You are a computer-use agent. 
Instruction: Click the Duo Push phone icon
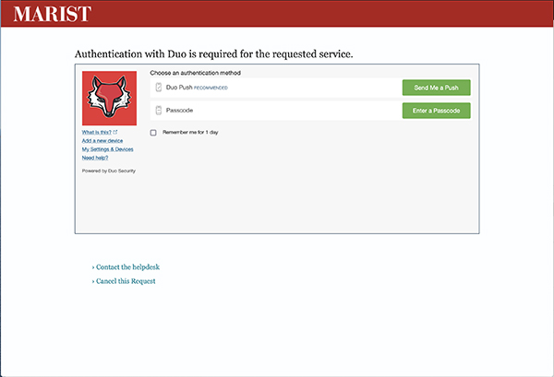159,88
